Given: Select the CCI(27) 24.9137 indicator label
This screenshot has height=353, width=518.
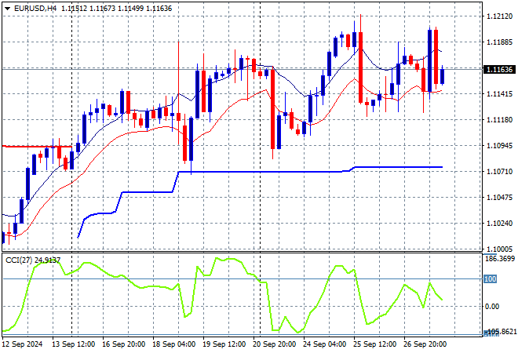Looking at the screenshot, I should [x=33, y=260].
